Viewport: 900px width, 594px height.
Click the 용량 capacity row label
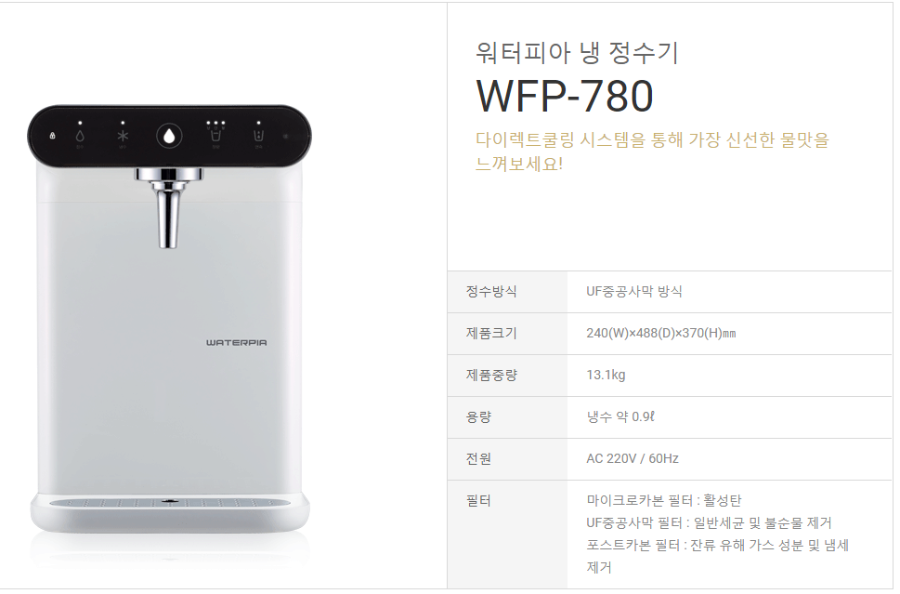point(478,417)
